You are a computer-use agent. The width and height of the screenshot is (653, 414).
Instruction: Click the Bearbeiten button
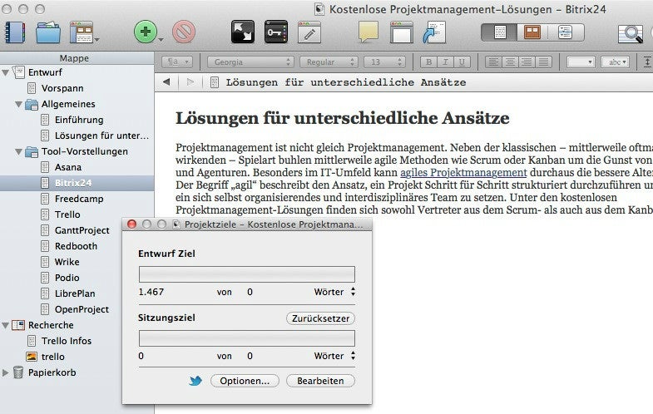click(320, 381)
